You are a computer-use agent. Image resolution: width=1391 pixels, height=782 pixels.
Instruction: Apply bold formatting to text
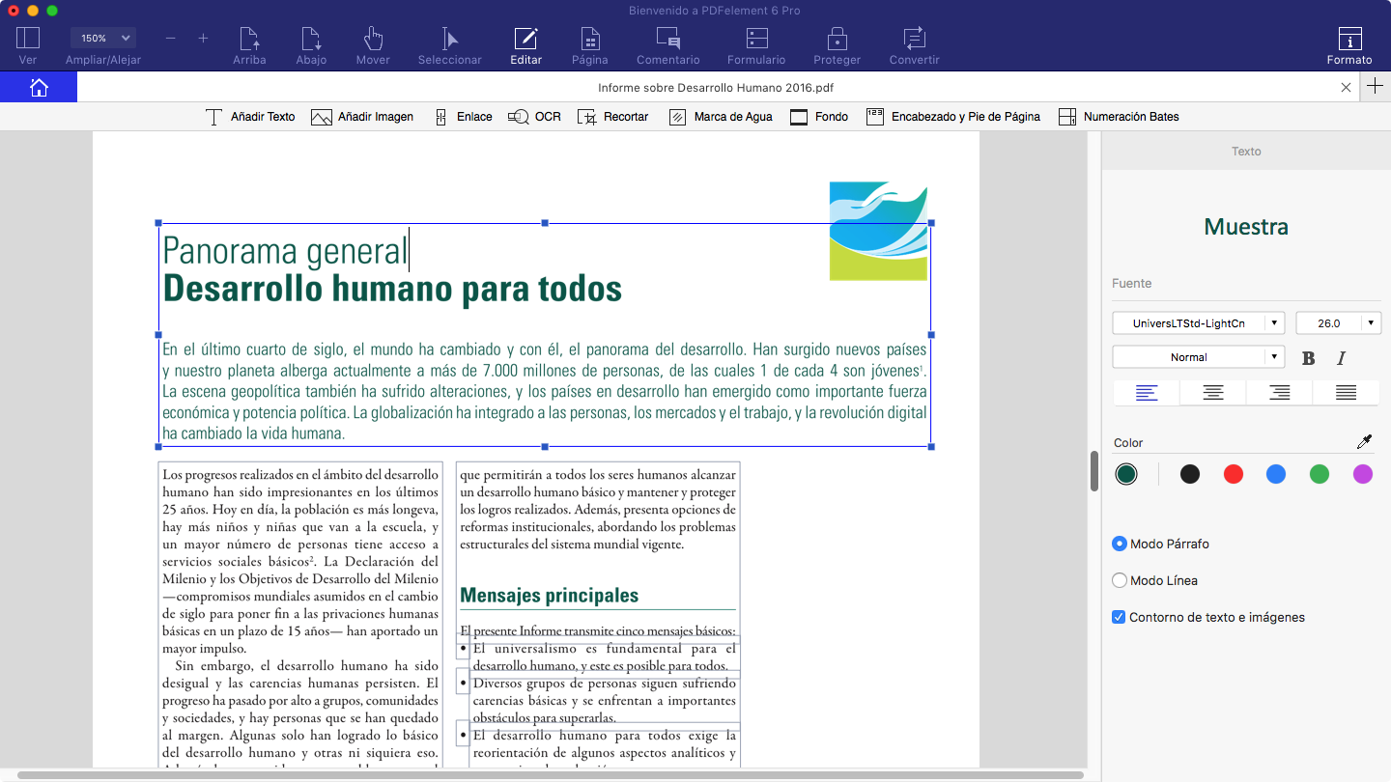click(x=1308, y=357)
